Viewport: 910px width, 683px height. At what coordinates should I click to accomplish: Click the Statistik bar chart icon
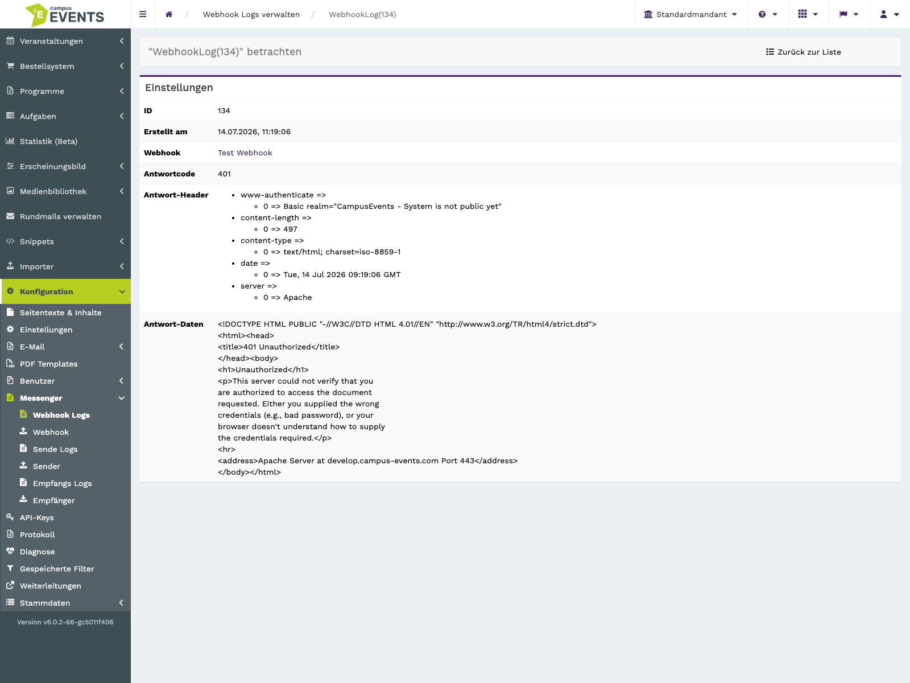pos(10,141)
